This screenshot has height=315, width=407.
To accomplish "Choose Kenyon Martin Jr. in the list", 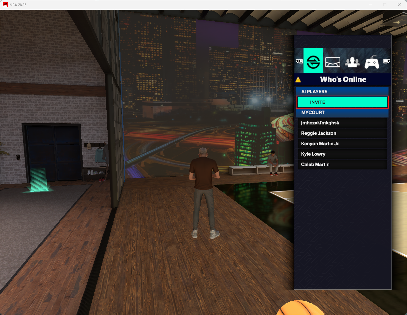I will pyautogui.click(x=342, y=144).
